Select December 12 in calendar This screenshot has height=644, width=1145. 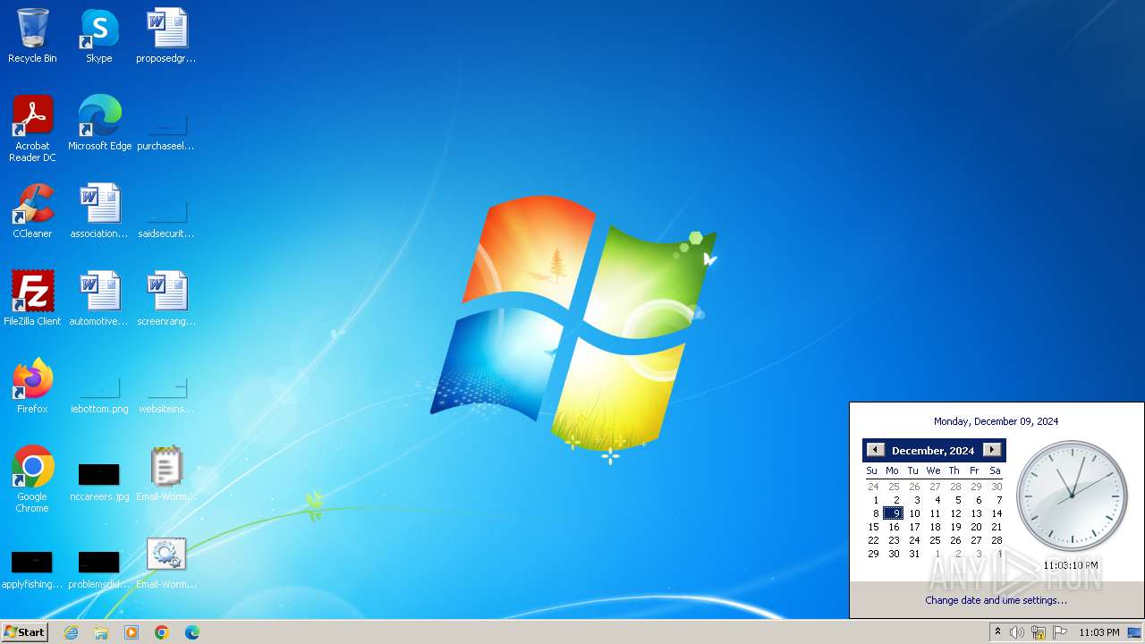[955, 513]
